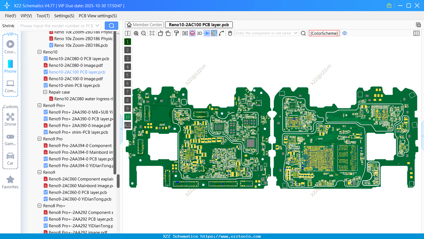This screenshot has width=424, height=239.
Task: Activate the mirror/flip board tool
Action: (x=185, y=33)
